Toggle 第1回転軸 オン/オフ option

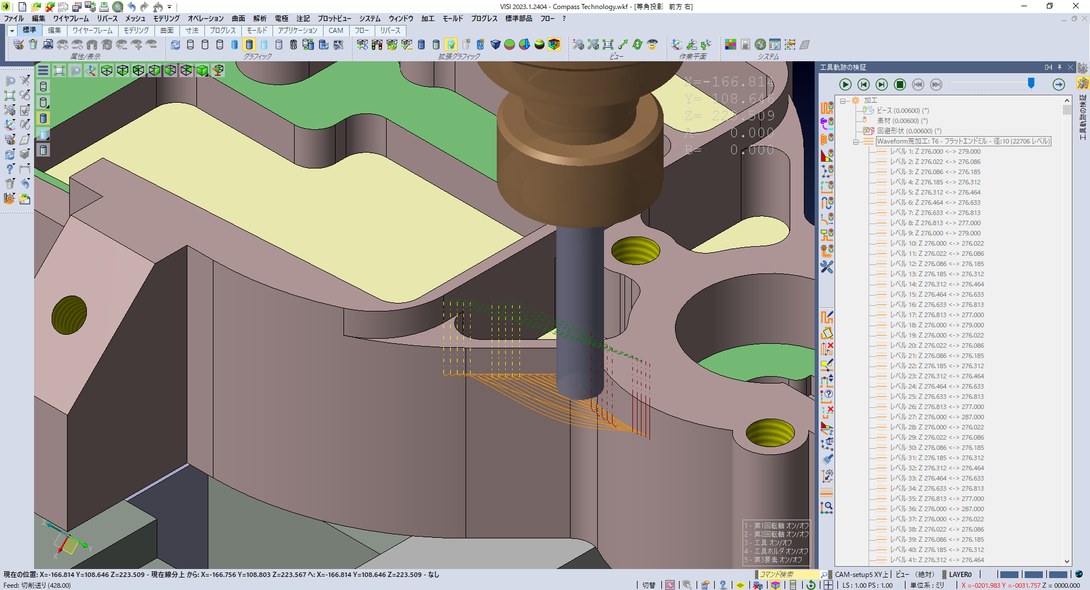tap(776, 526)
